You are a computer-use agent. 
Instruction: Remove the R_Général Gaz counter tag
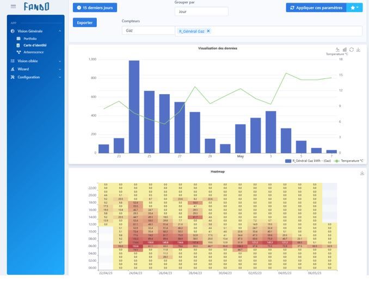coord(208,31)
